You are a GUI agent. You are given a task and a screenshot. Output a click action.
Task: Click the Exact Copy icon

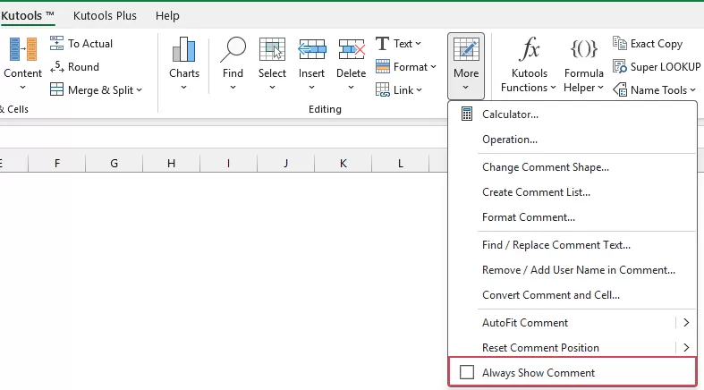click(x=620, y=44)
